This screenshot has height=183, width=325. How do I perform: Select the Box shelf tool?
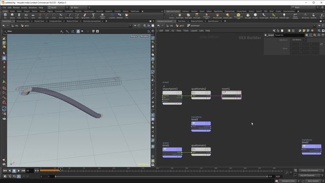click(x=6, y=16)
